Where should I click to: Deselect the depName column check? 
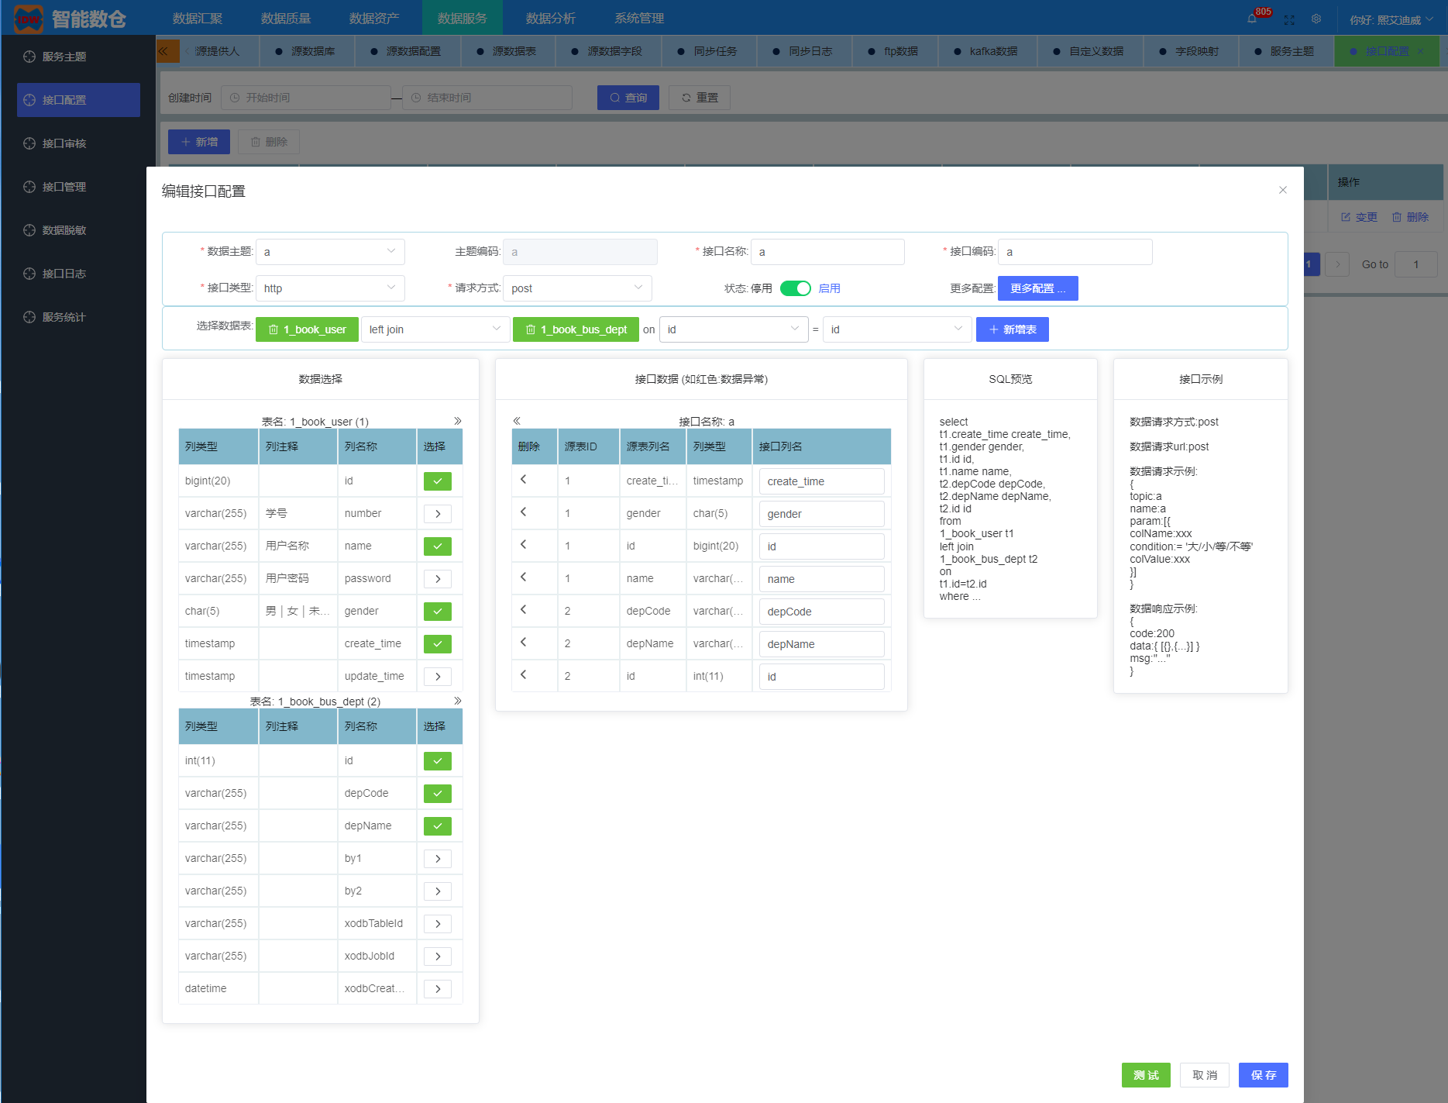(x=438, y=826)
